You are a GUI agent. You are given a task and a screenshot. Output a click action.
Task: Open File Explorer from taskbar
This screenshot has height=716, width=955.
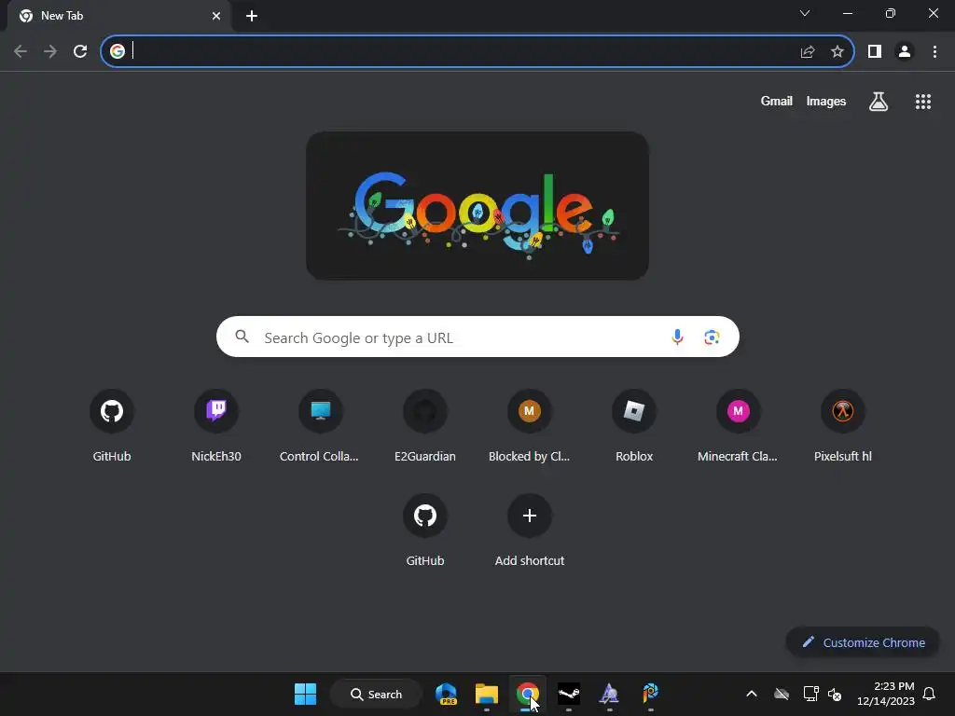[x=487, y=694]
